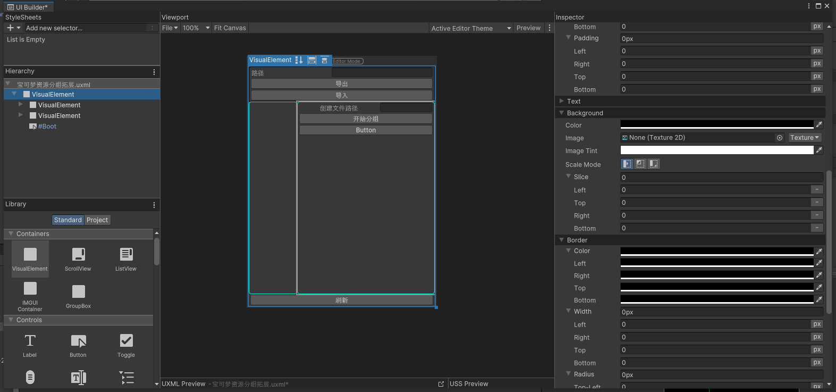Open the Library pane options menu
The image size is (836, 392).
coord(154,205)
